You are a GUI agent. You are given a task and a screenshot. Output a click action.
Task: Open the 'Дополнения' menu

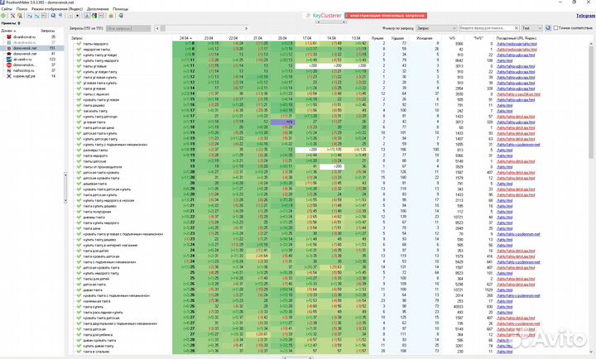pyautogui.click(x=97, y=8)
